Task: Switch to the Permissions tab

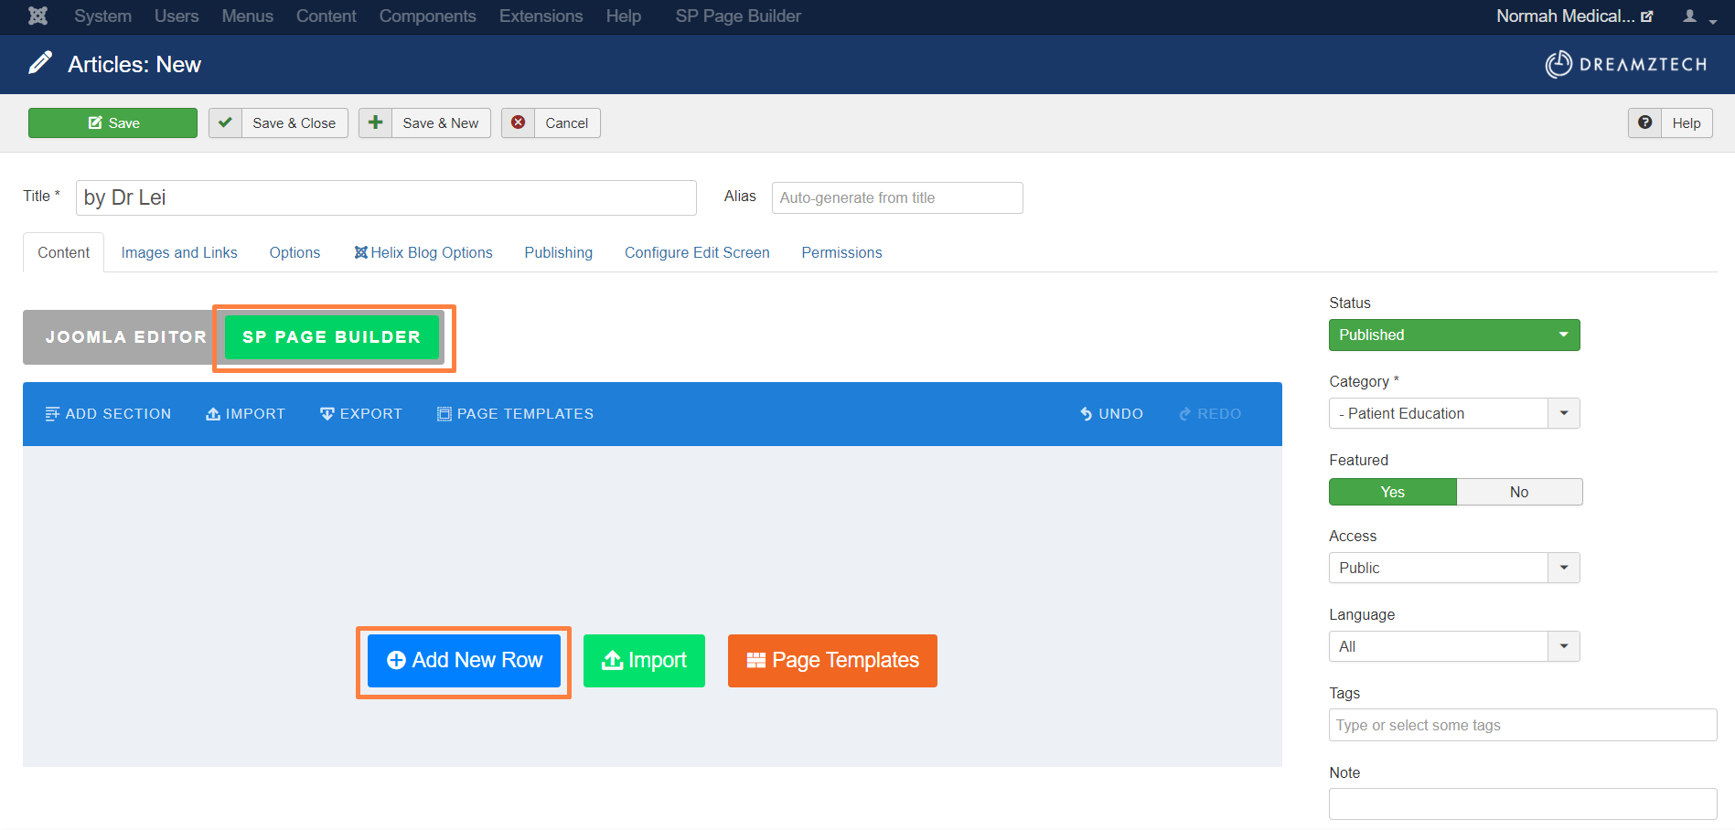Action: click(x=841, y=252)
